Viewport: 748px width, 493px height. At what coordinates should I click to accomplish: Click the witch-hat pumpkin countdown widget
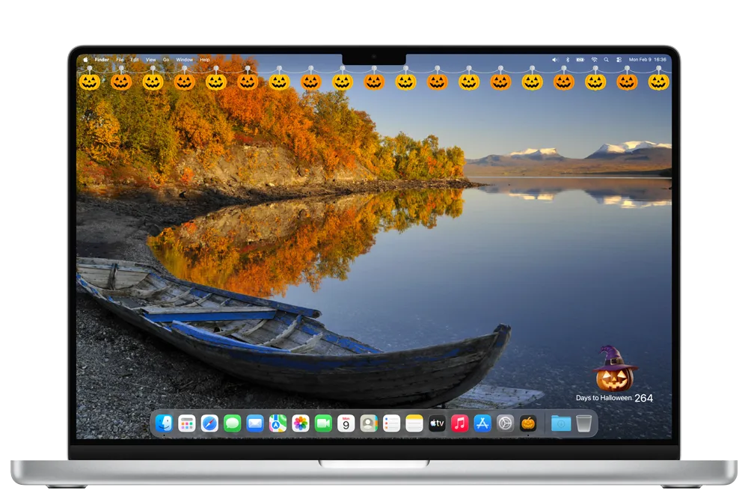click(614, 368)
